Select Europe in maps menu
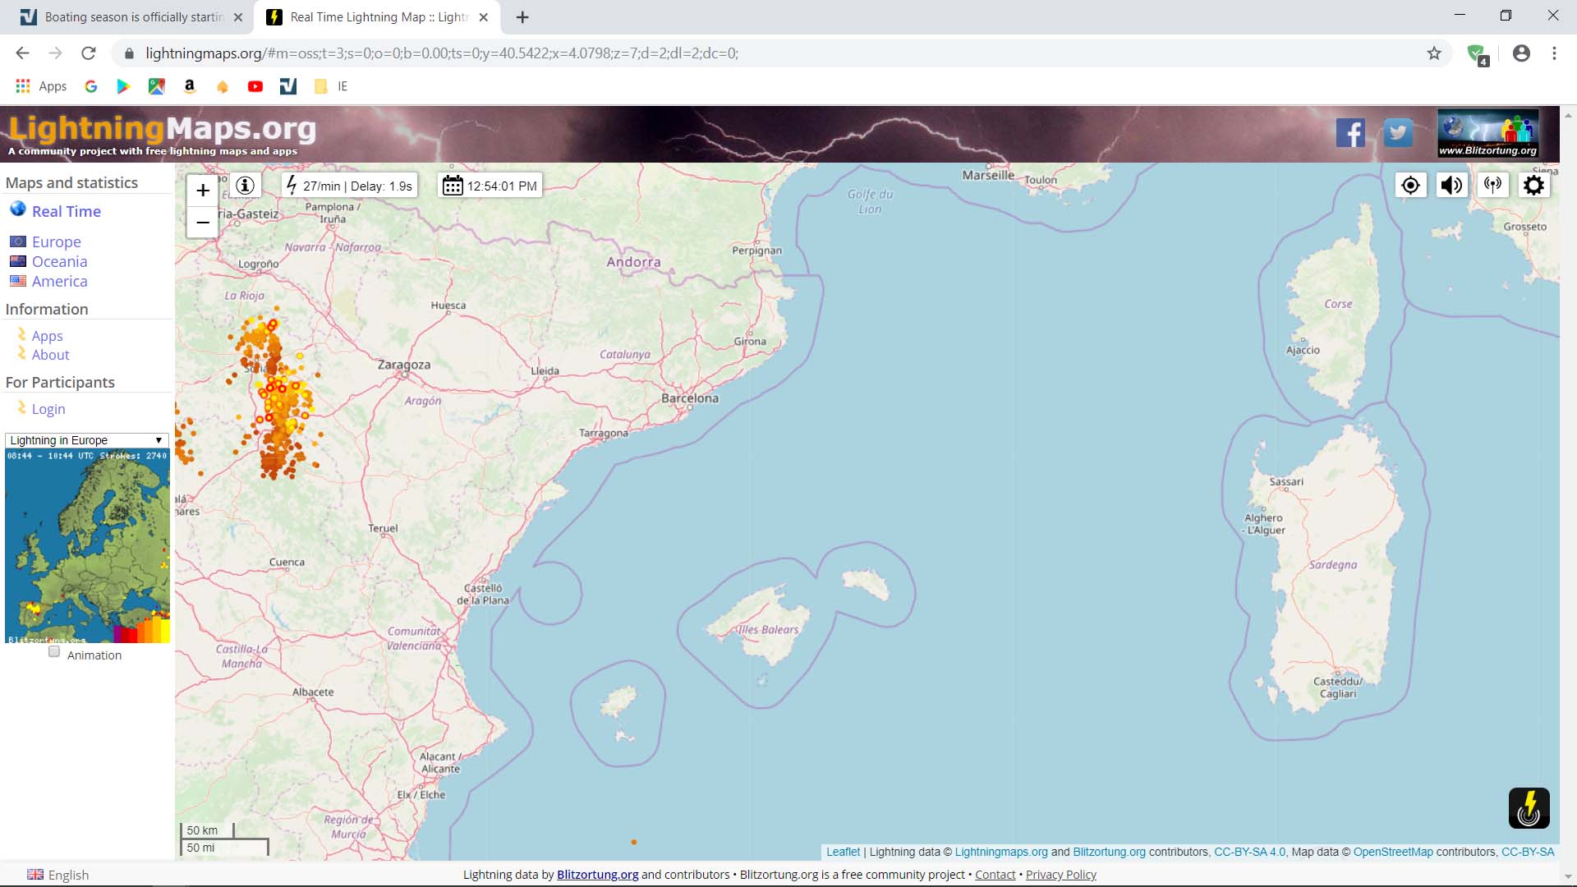Image resolution: width=1577 pixels, height=887 pixels. (56, 241)
